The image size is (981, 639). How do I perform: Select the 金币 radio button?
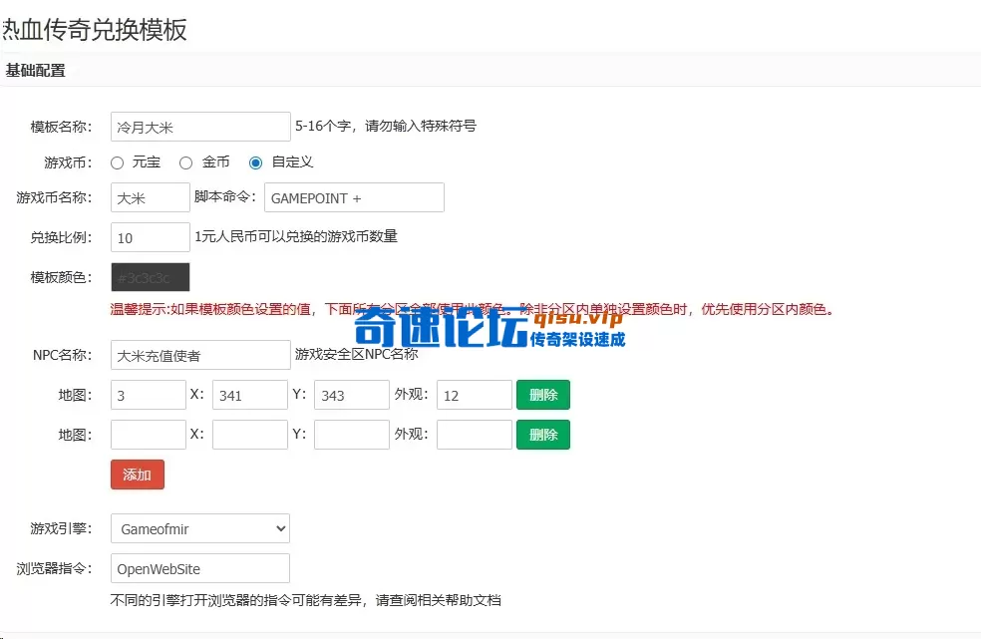185,163
